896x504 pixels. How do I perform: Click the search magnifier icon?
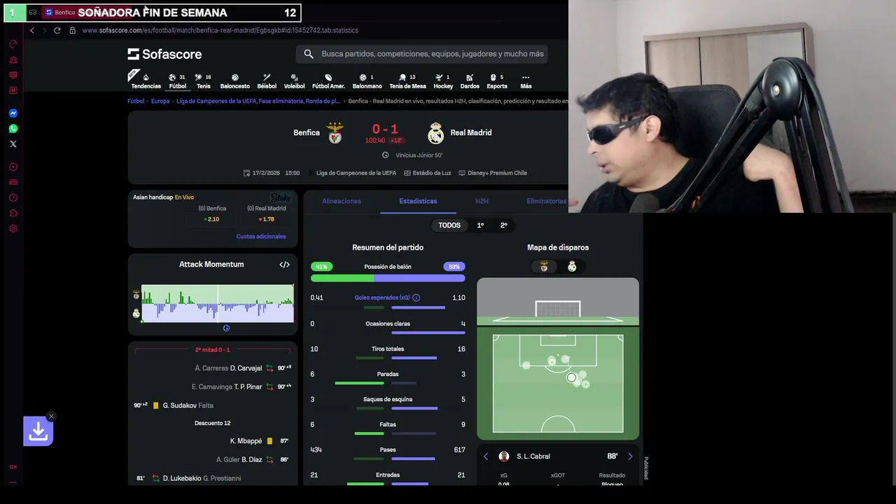tap(309, 54)
